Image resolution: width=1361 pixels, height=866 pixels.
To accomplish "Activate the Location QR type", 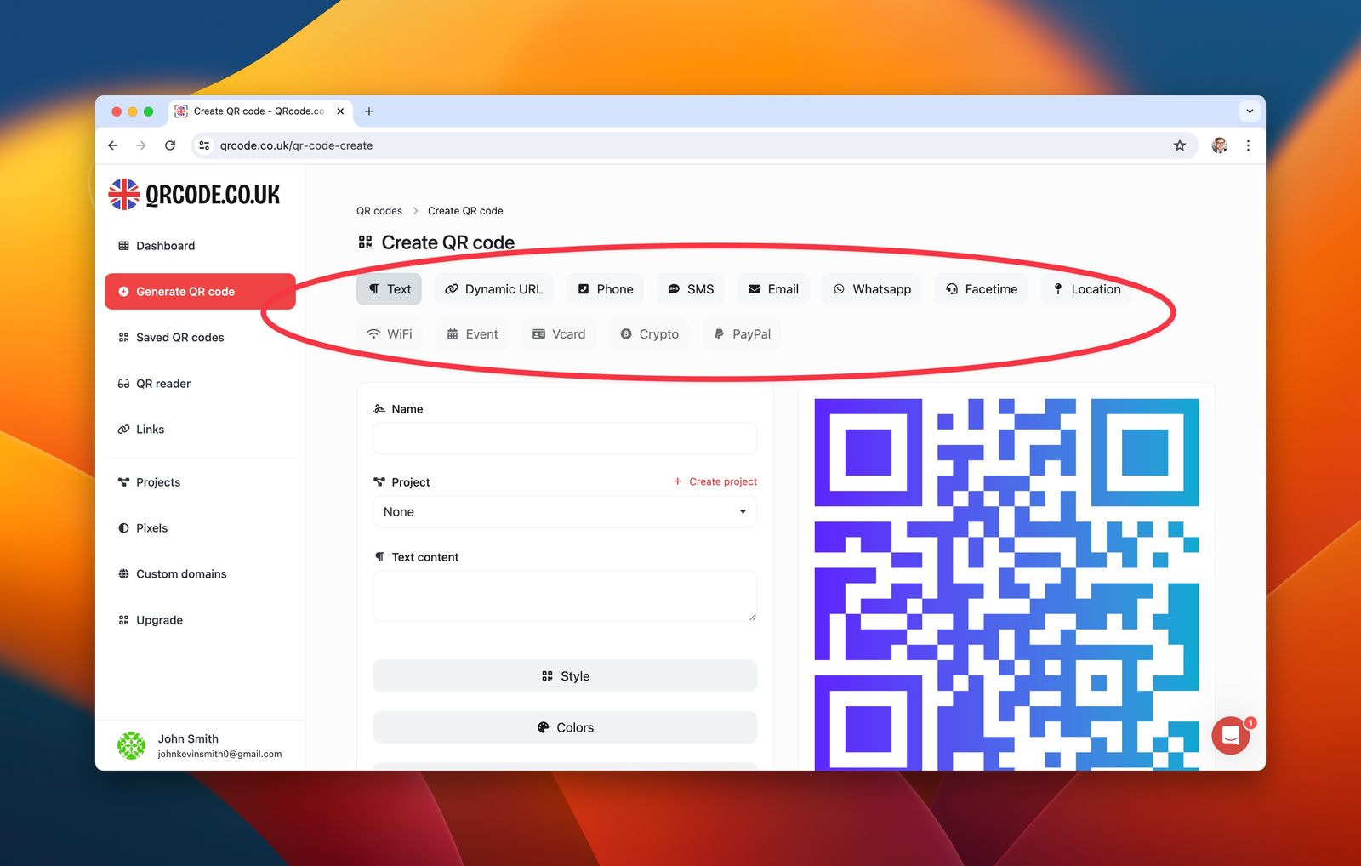I will coord(1086,288).
